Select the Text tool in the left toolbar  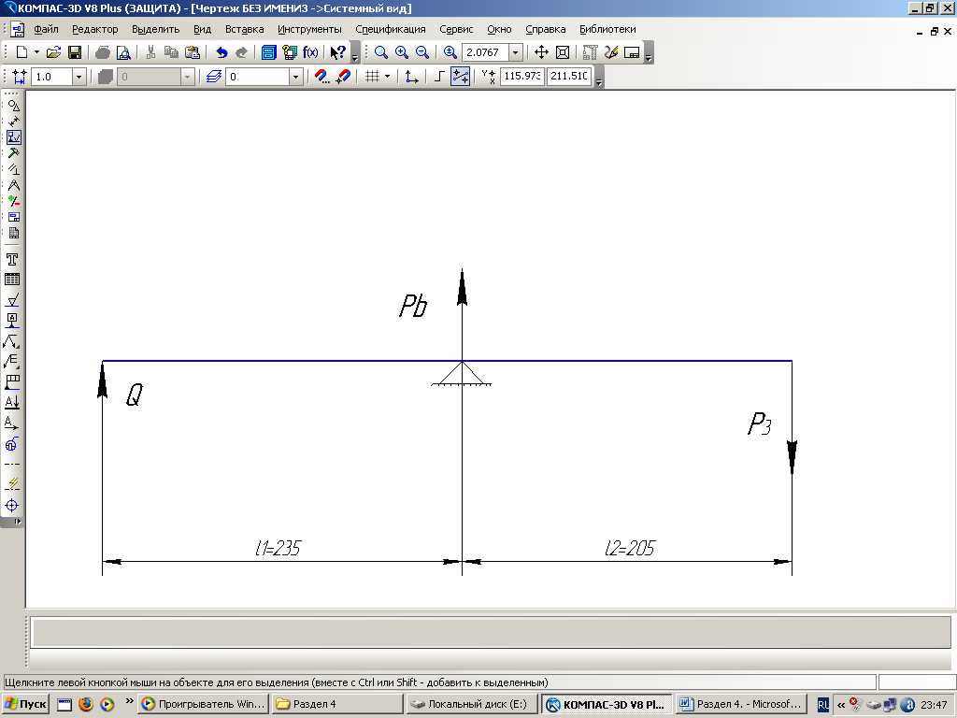point(13,259)
